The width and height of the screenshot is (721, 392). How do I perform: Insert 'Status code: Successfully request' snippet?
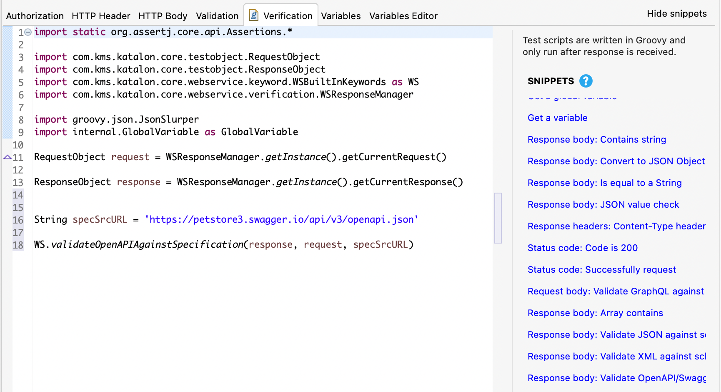tap(602, 269)
